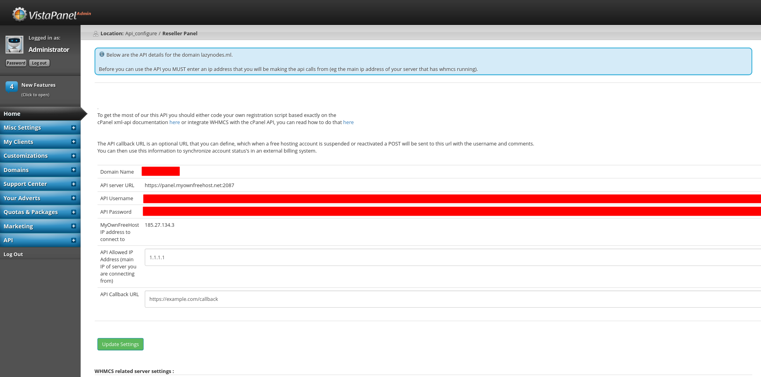Click the Update Settings button
Image resolution: width=761 pixels, height=377 pixels.
(x=120, y=344)
